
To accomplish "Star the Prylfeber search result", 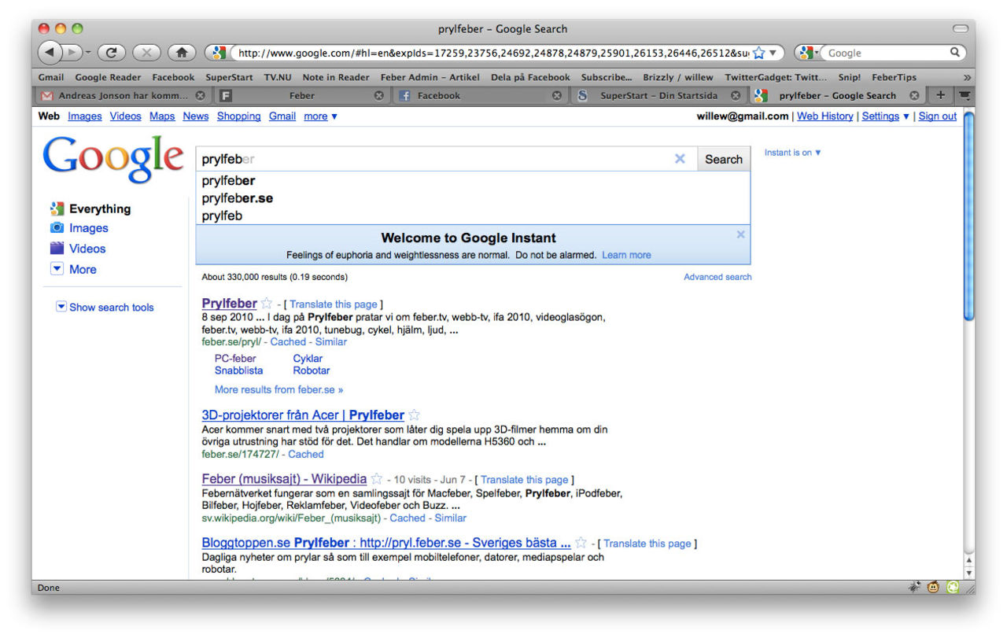I will 266,302.
